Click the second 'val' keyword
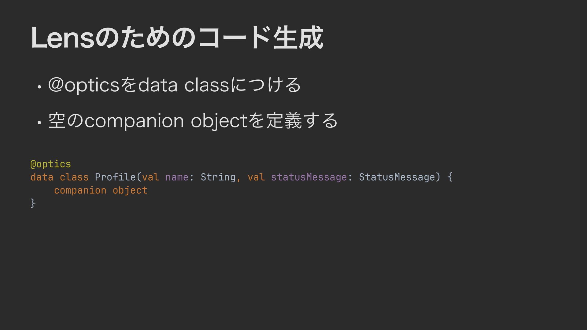587x330 pixels. click(x=256, y=177)
